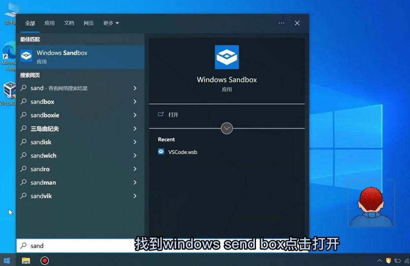Viewport: 410px width, 266px height.
Task: Select the sandwich web suggestion
Action: tap(80, 156)
